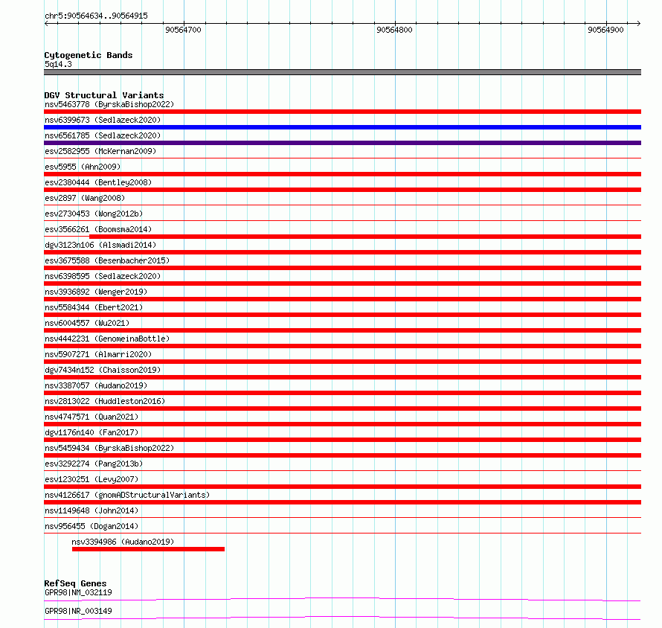The height and width of the screenshot is (628, 662).
Task: Open esv2730453 (Wong2012b) entry
Action: tap(94, 214)
